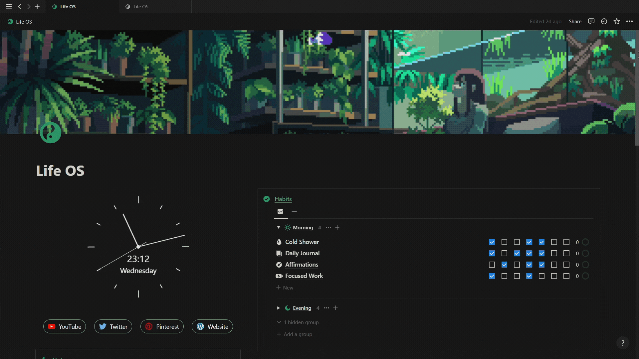Click the yin-yang page icon
The image size is (639, 359).
pos(51,133)
